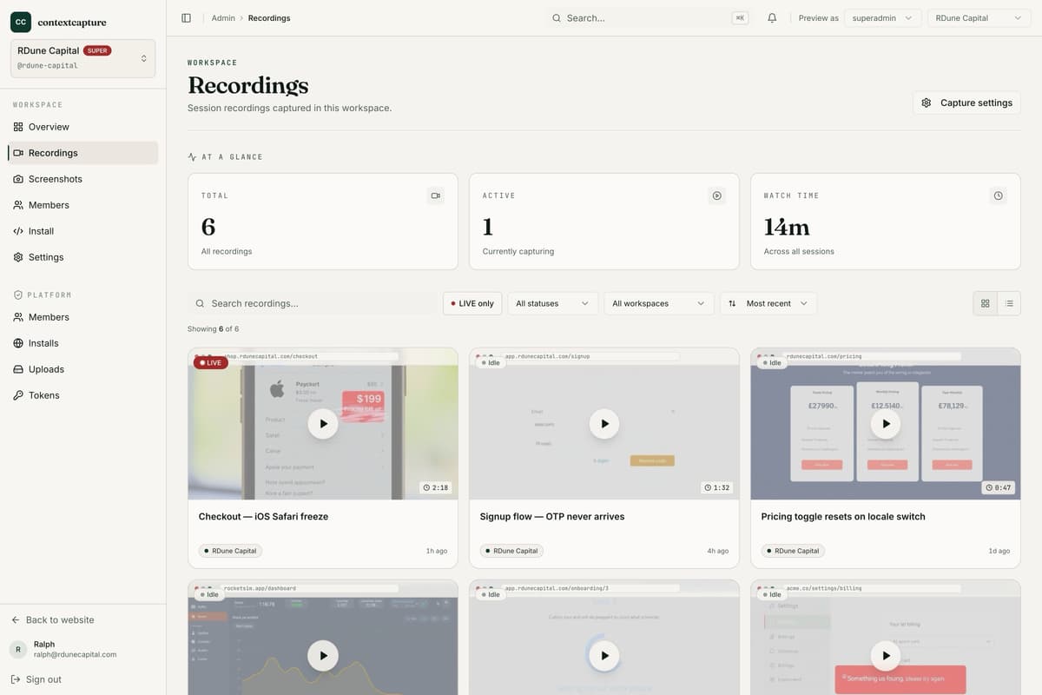
Task: Switch to grid view
Action: [x=985, y=303]
